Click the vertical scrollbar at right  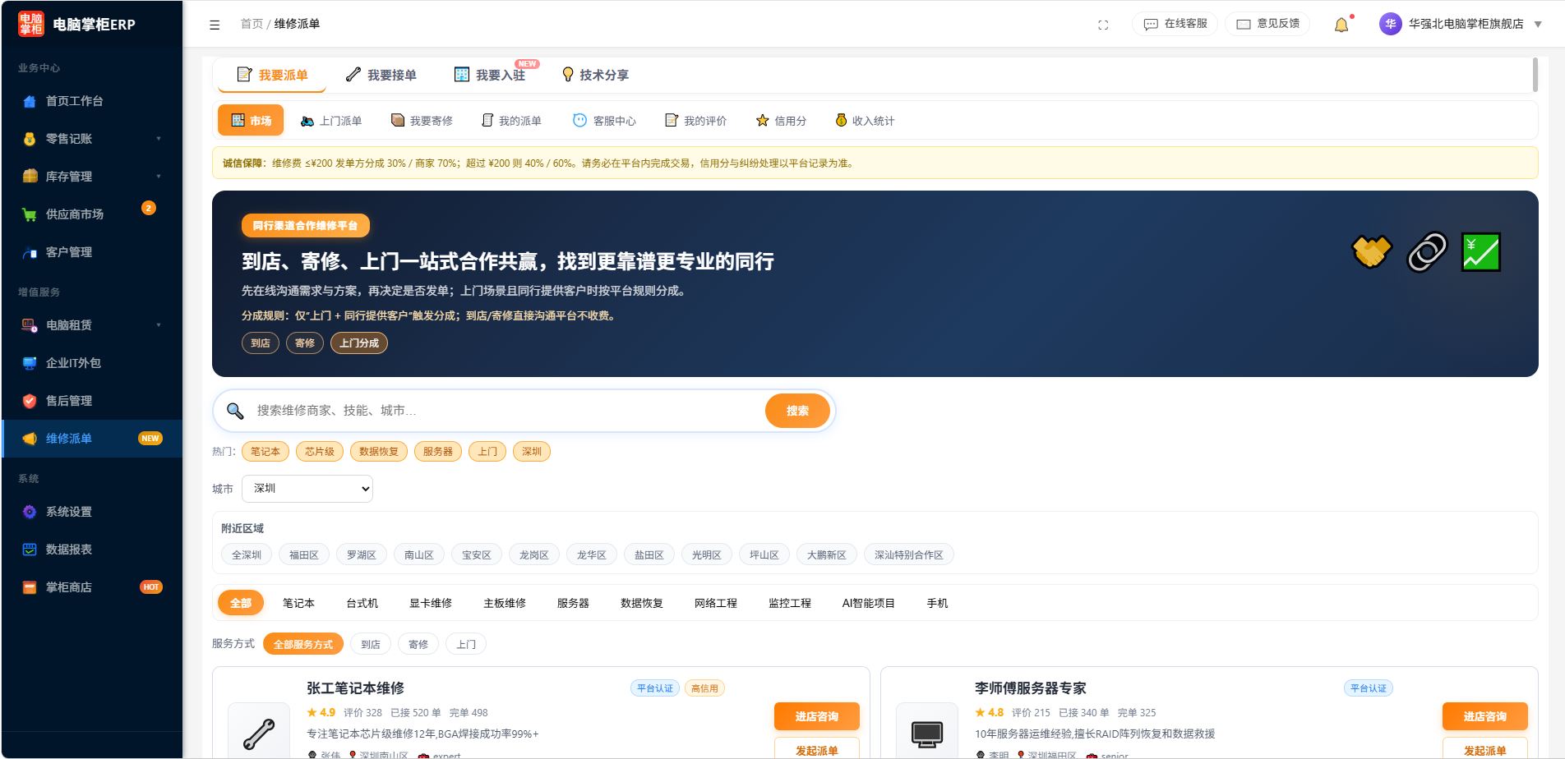1535,75
